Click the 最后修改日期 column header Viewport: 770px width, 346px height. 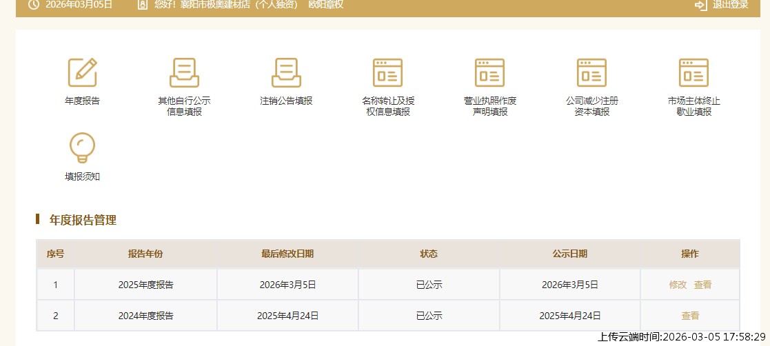point(287,254)
